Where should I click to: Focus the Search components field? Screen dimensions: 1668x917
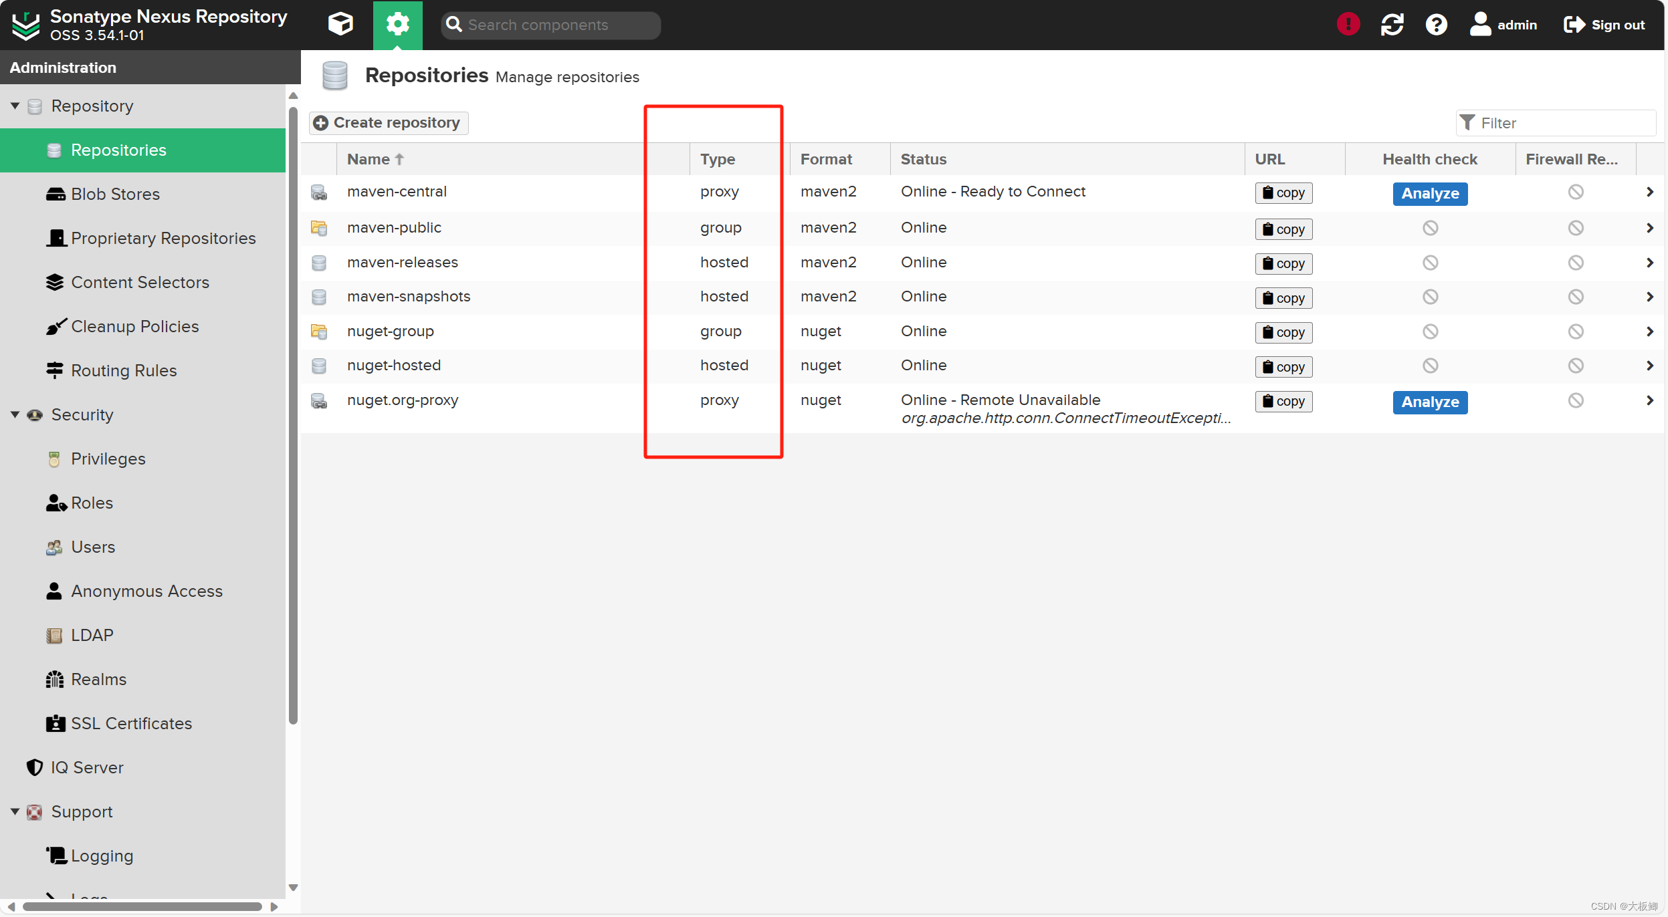(x=550, y=25)
